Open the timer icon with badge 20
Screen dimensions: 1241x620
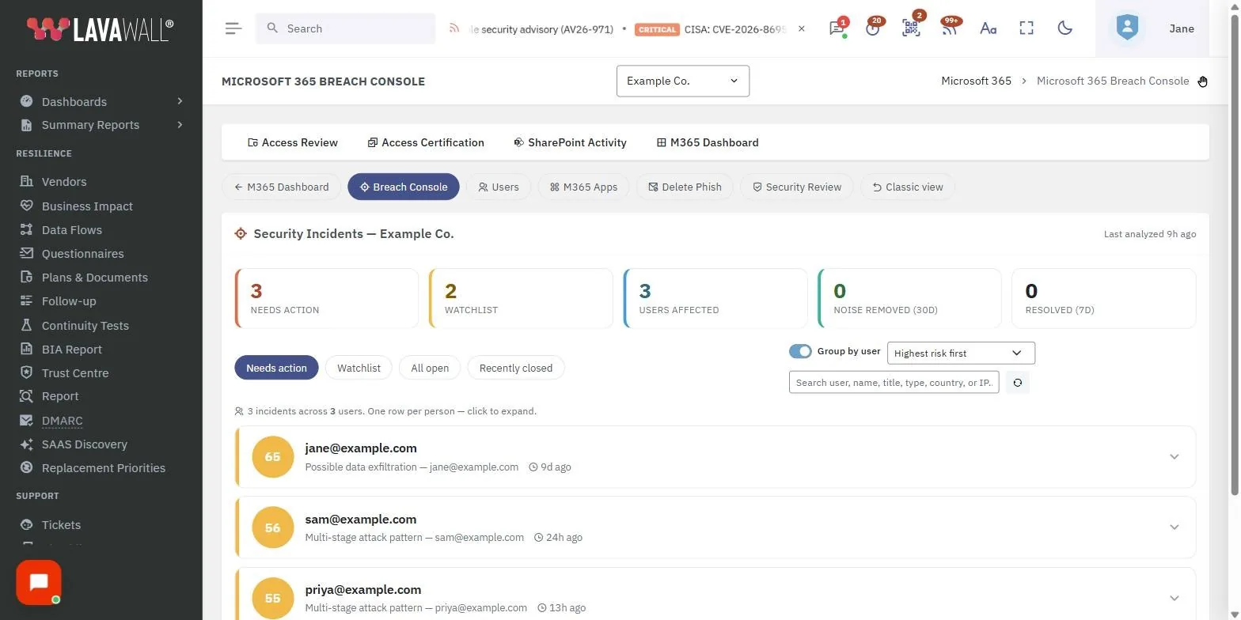point(873,28)
